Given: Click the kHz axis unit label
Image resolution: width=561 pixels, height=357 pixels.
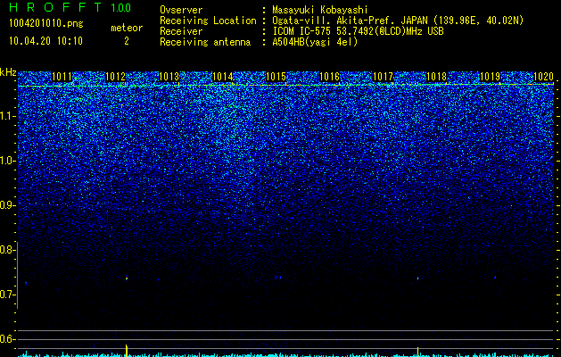Looking at the screenshot, I should [8, 72].
